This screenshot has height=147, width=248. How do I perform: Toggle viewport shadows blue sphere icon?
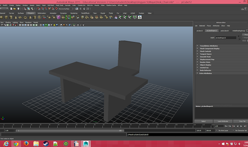pyautogui.click(x=57, y=25)
